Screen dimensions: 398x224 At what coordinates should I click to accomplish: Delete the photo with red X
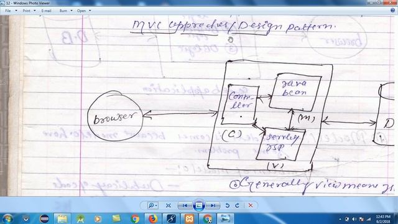tap(251, 205)
